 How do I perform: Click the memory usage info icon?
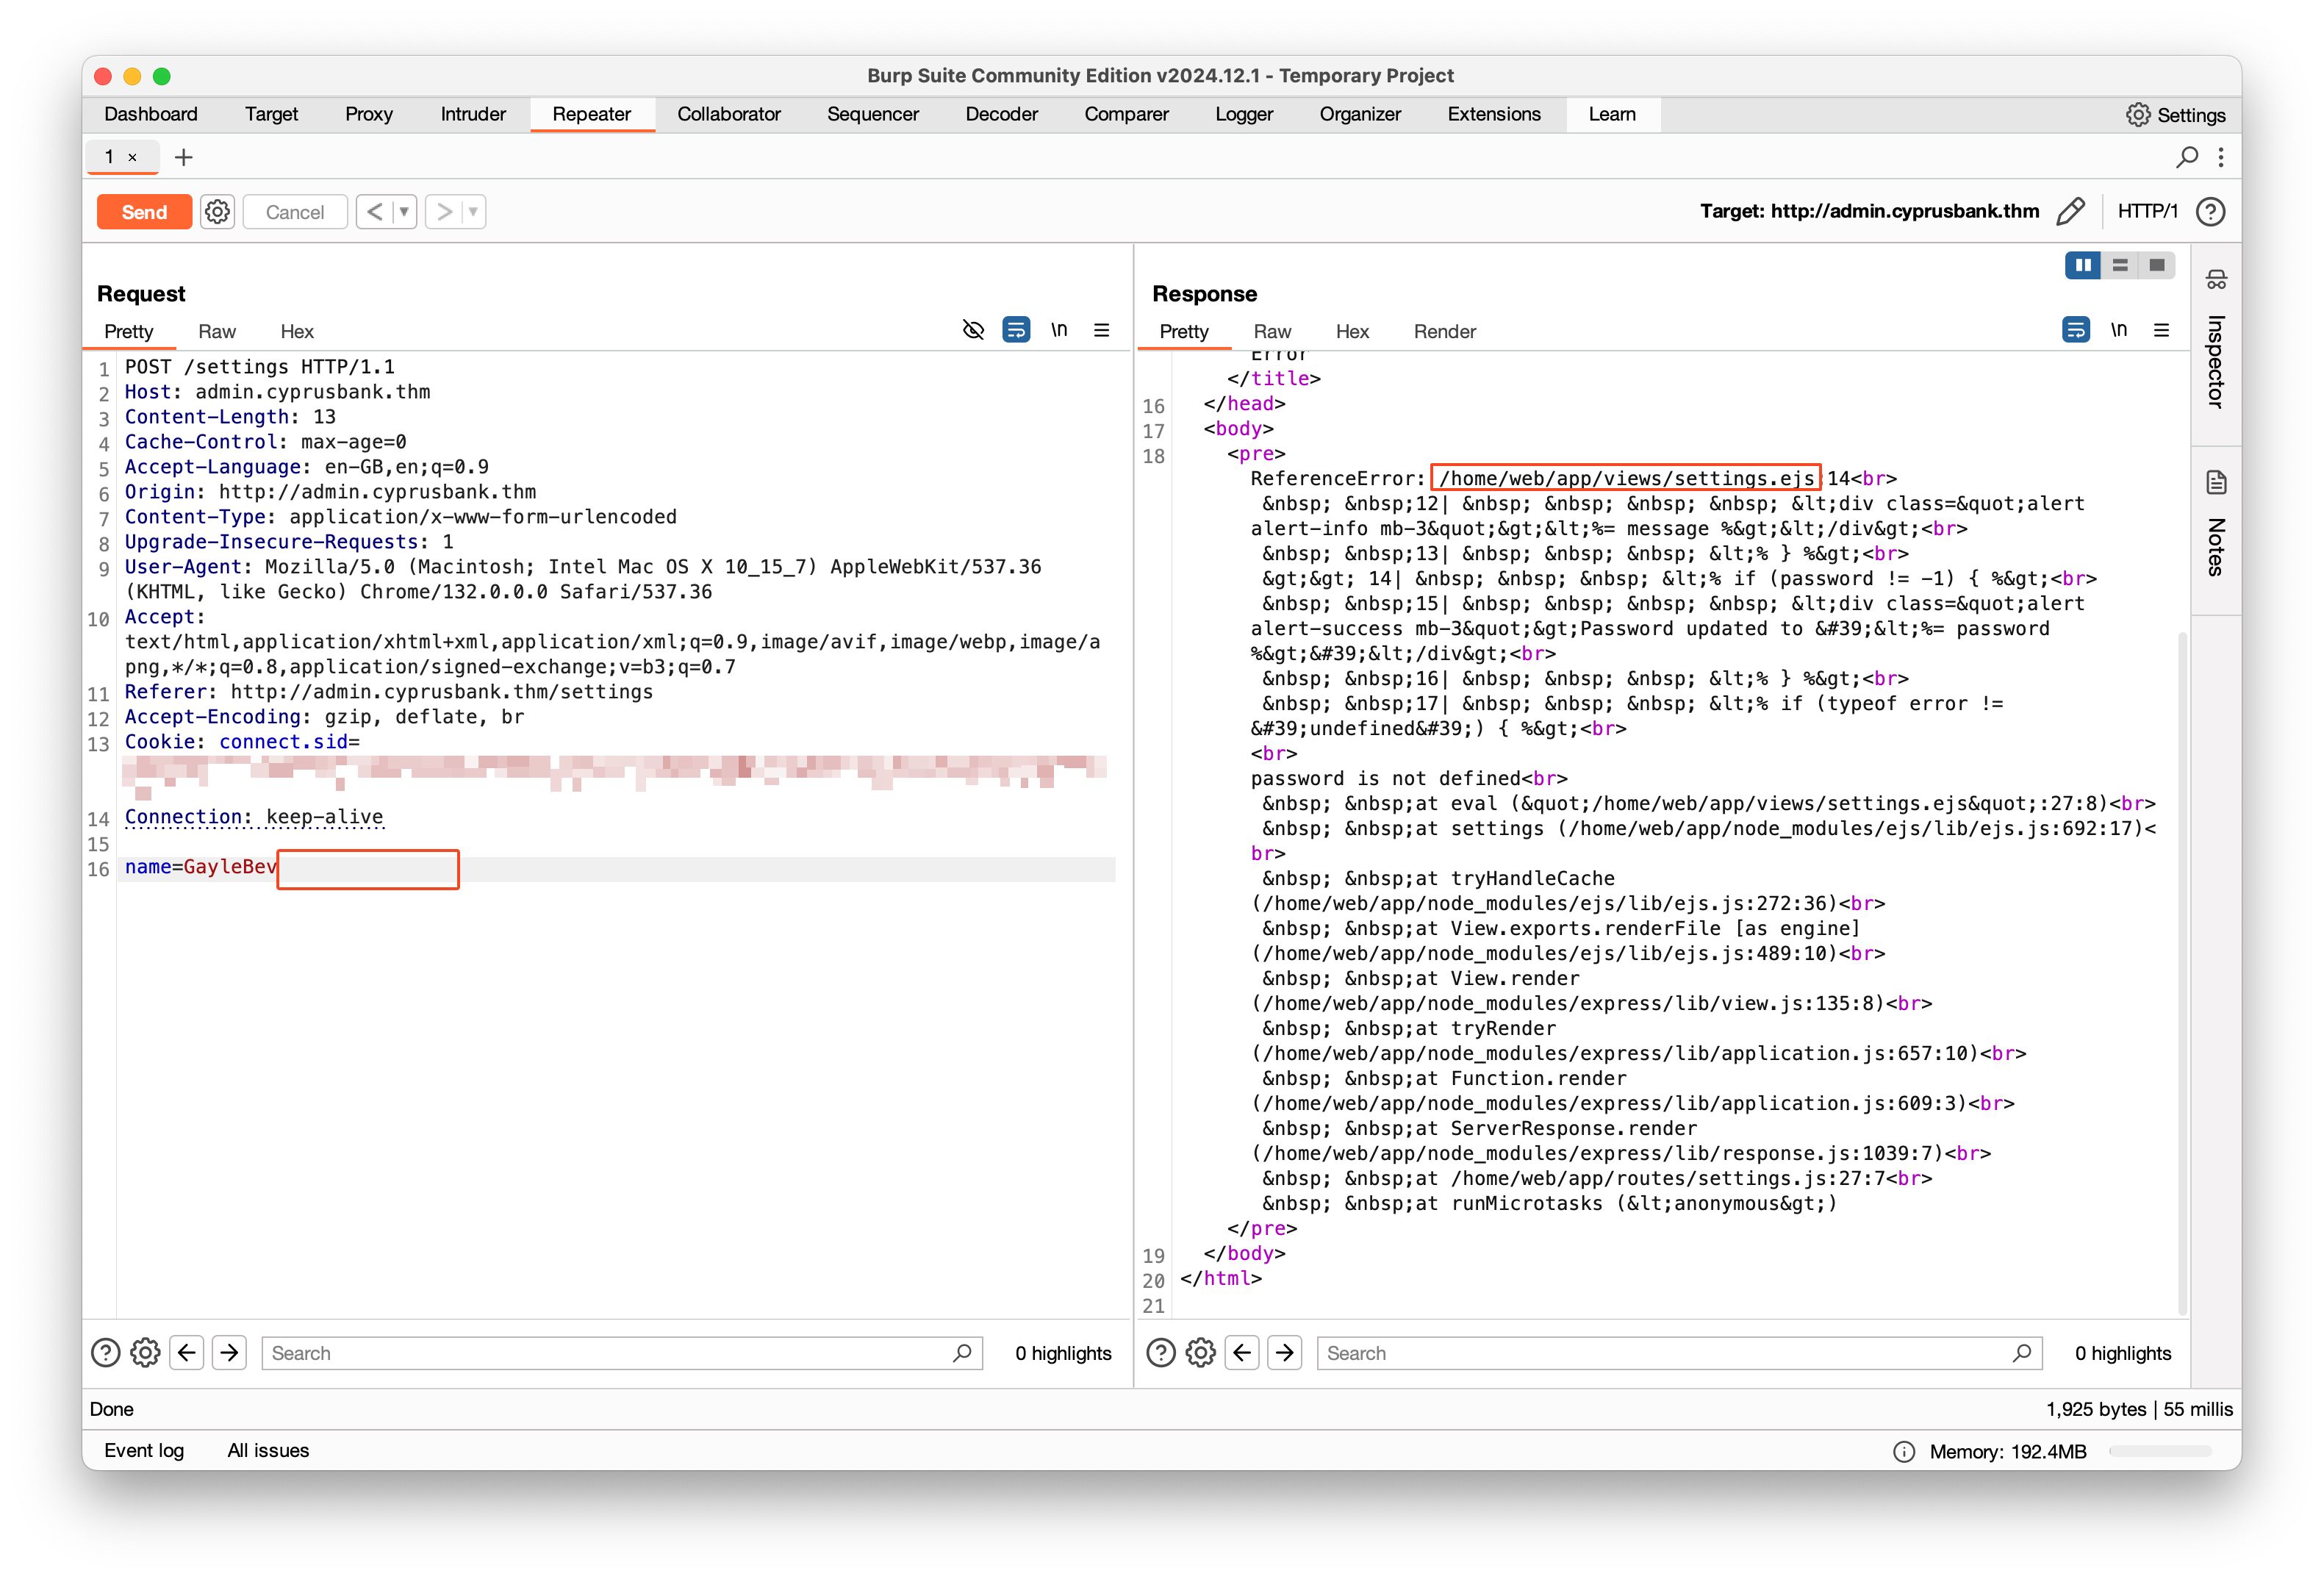(x=1904, y=1451)
